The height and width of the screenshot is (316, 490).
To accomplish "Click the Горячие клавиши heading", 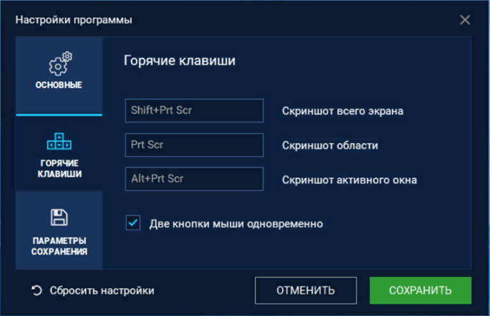I will [x=179, y=61].
